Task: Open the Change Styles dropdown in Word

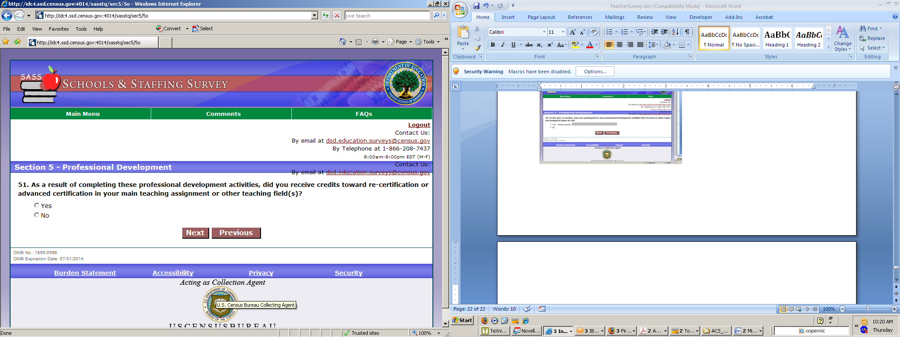Action: click(x=842, y=39)
